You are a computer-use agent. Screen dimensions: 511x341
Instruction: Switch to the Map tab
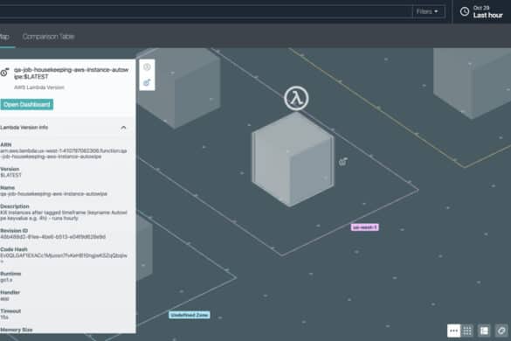click(x=4, y=37)
